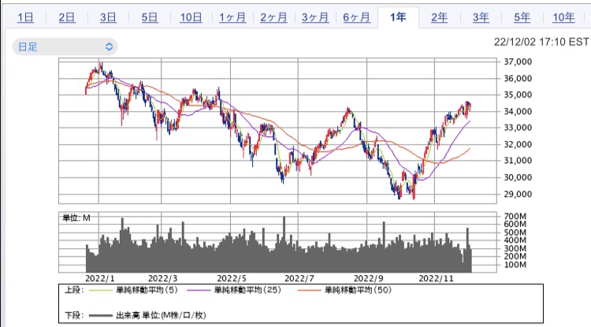Click the gray volume swatch in legend
Image resolution: width=591 pixels, height=327 pixels.
[101, 316]
